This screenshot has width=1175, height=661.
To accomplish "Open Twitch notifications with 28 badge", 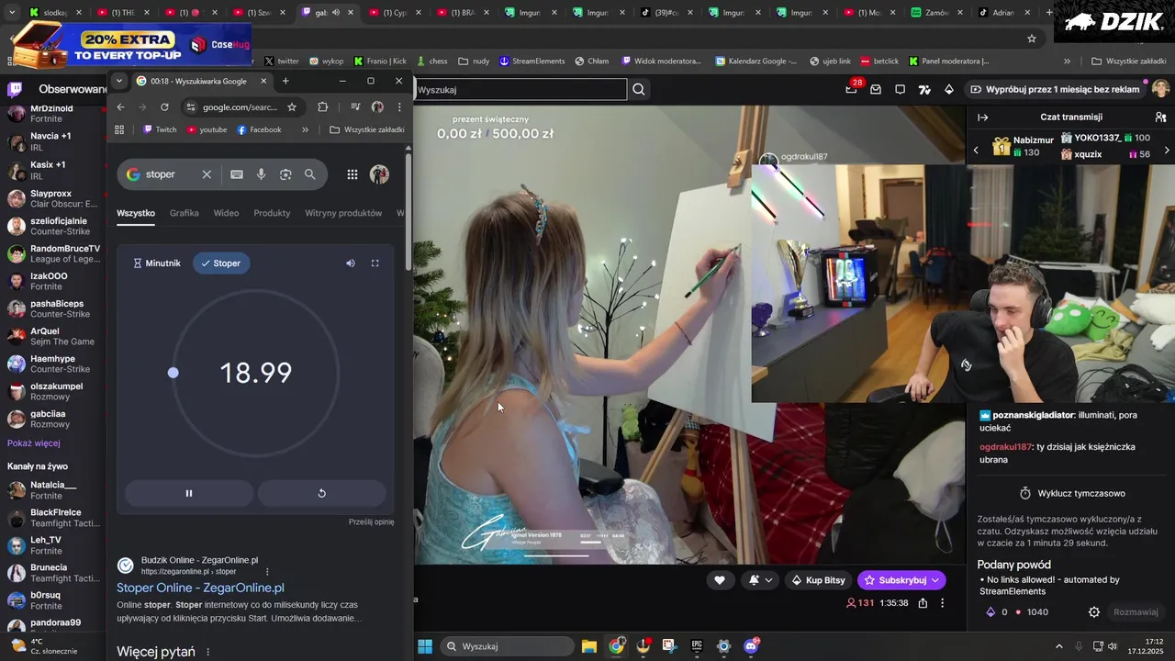I will click(853, 89).
